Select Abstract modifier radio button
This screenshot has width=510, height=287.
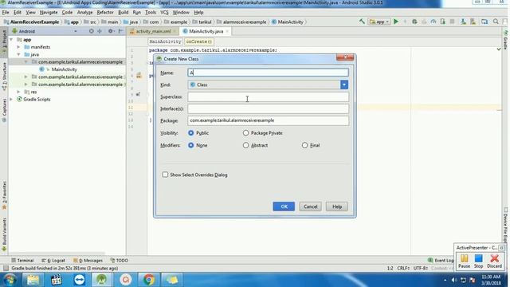point(246,145)
